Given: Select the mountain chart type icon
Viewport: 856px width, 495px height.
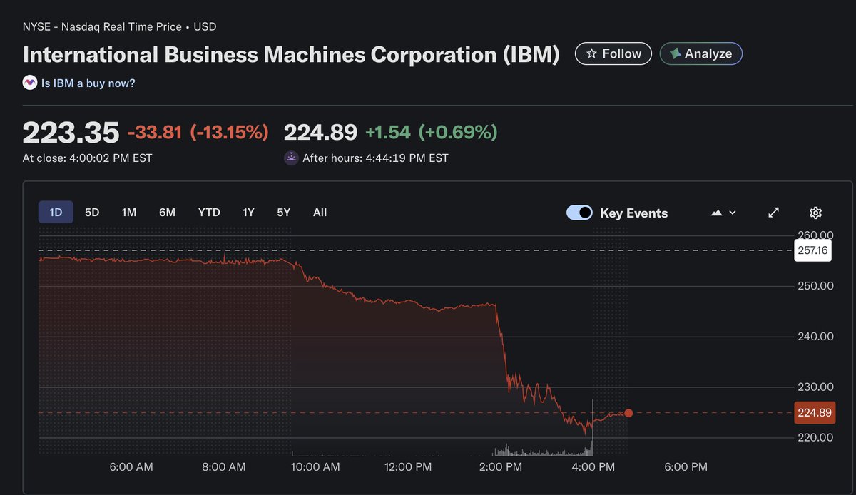Looking at the screenshot, I should (715, 212).
